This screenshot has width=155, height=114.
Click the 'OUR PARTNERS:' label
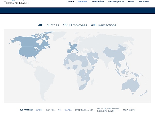point(26,110)
